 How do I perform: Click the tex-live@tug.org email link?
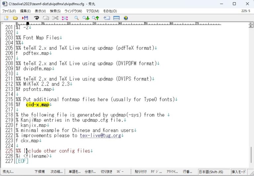pos(100,135)
